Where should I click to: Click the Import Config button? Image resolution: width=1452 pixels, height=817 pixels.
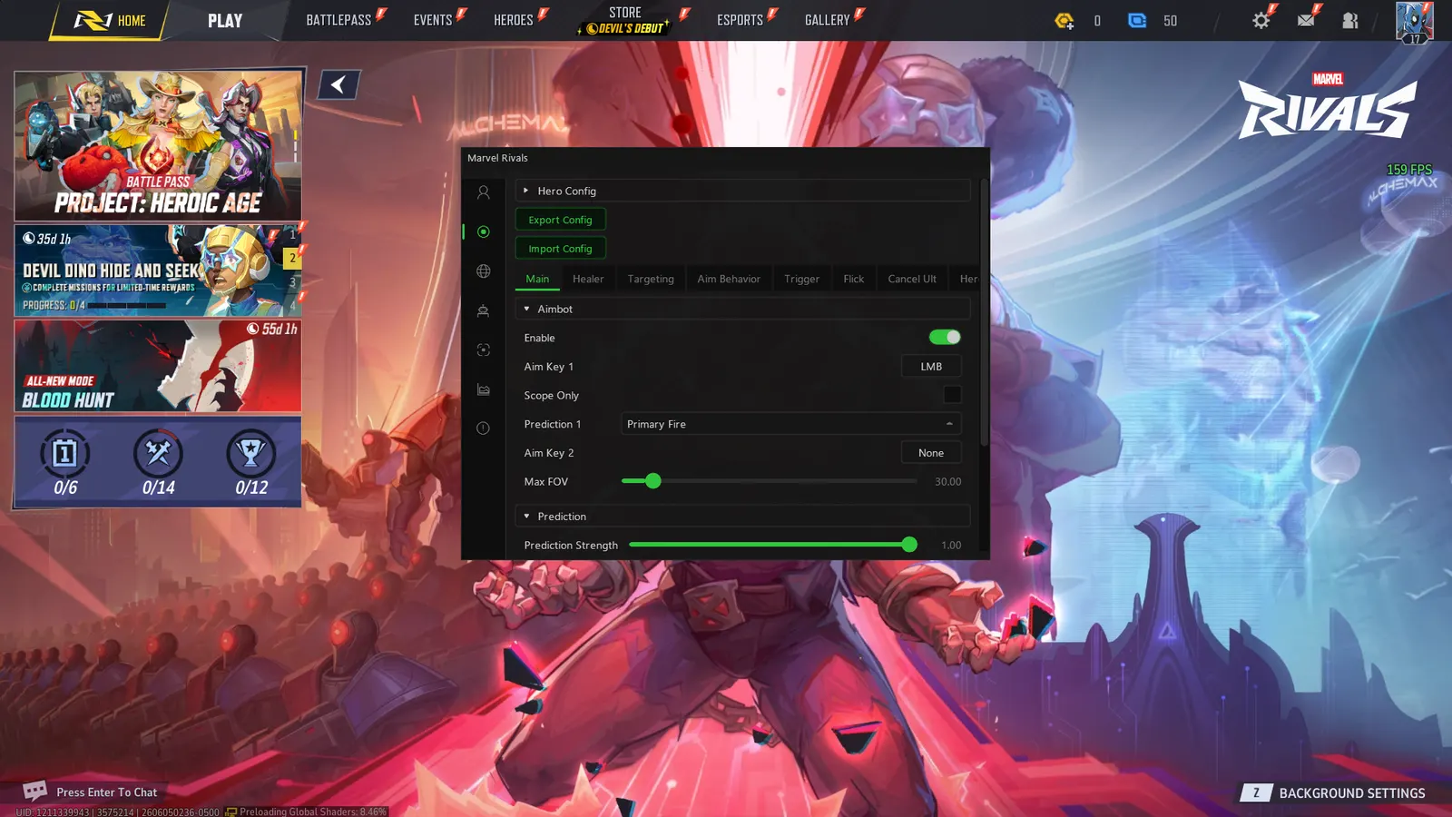click(x=560, y=248)
